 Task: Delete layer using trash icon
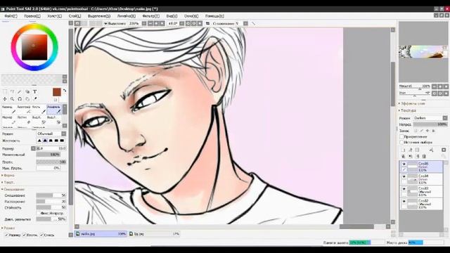tap(424, 156)
